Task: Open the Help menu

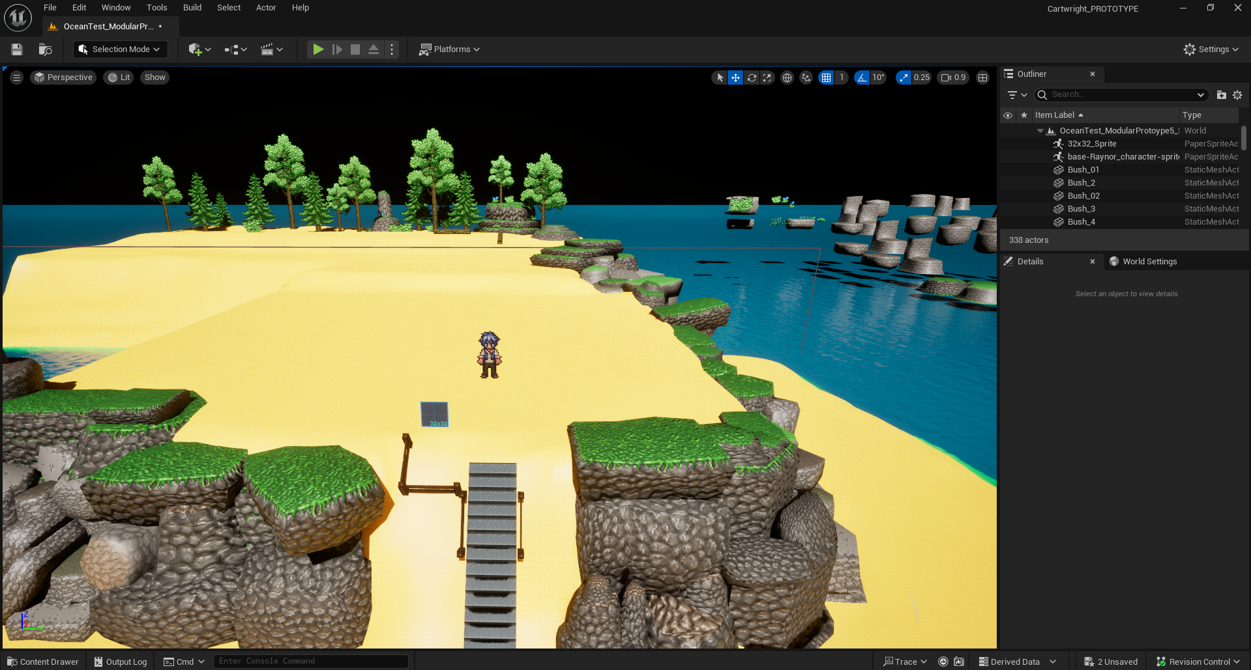Action: click(301, 8)
